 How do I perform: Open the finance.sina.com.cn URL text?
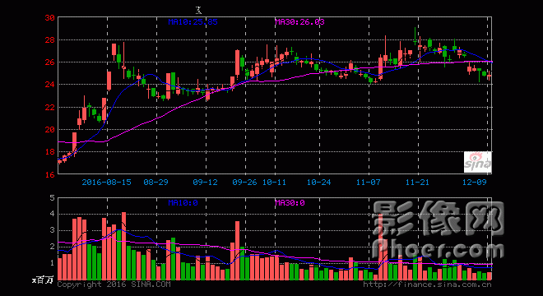click(x=427, y=284)
